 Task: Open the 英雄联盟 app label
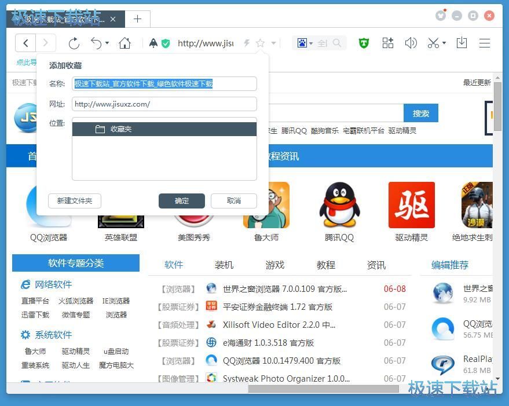[x=121, y=237]
